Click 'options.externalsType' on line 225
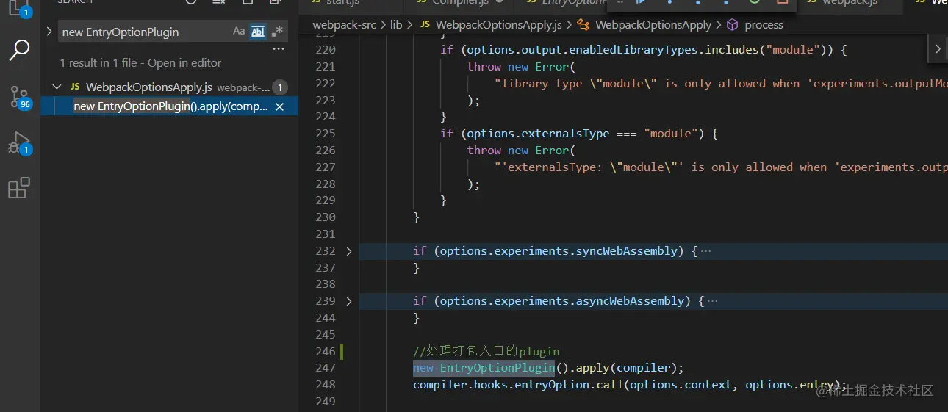This screenshot has height=412, width=948. [538, 134]
